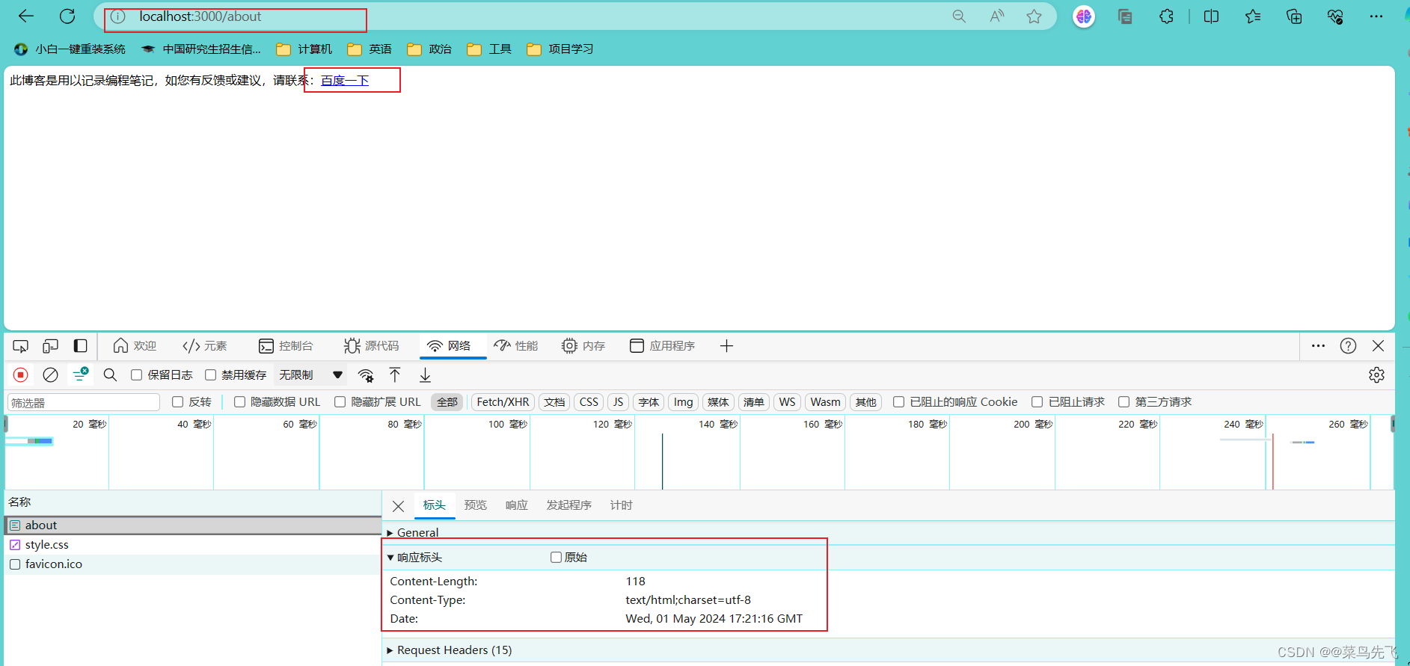Collapse the 响应标头 section
Viewport: 1410px width, 666px height.
pyautogui.click(x=414, y=558)
